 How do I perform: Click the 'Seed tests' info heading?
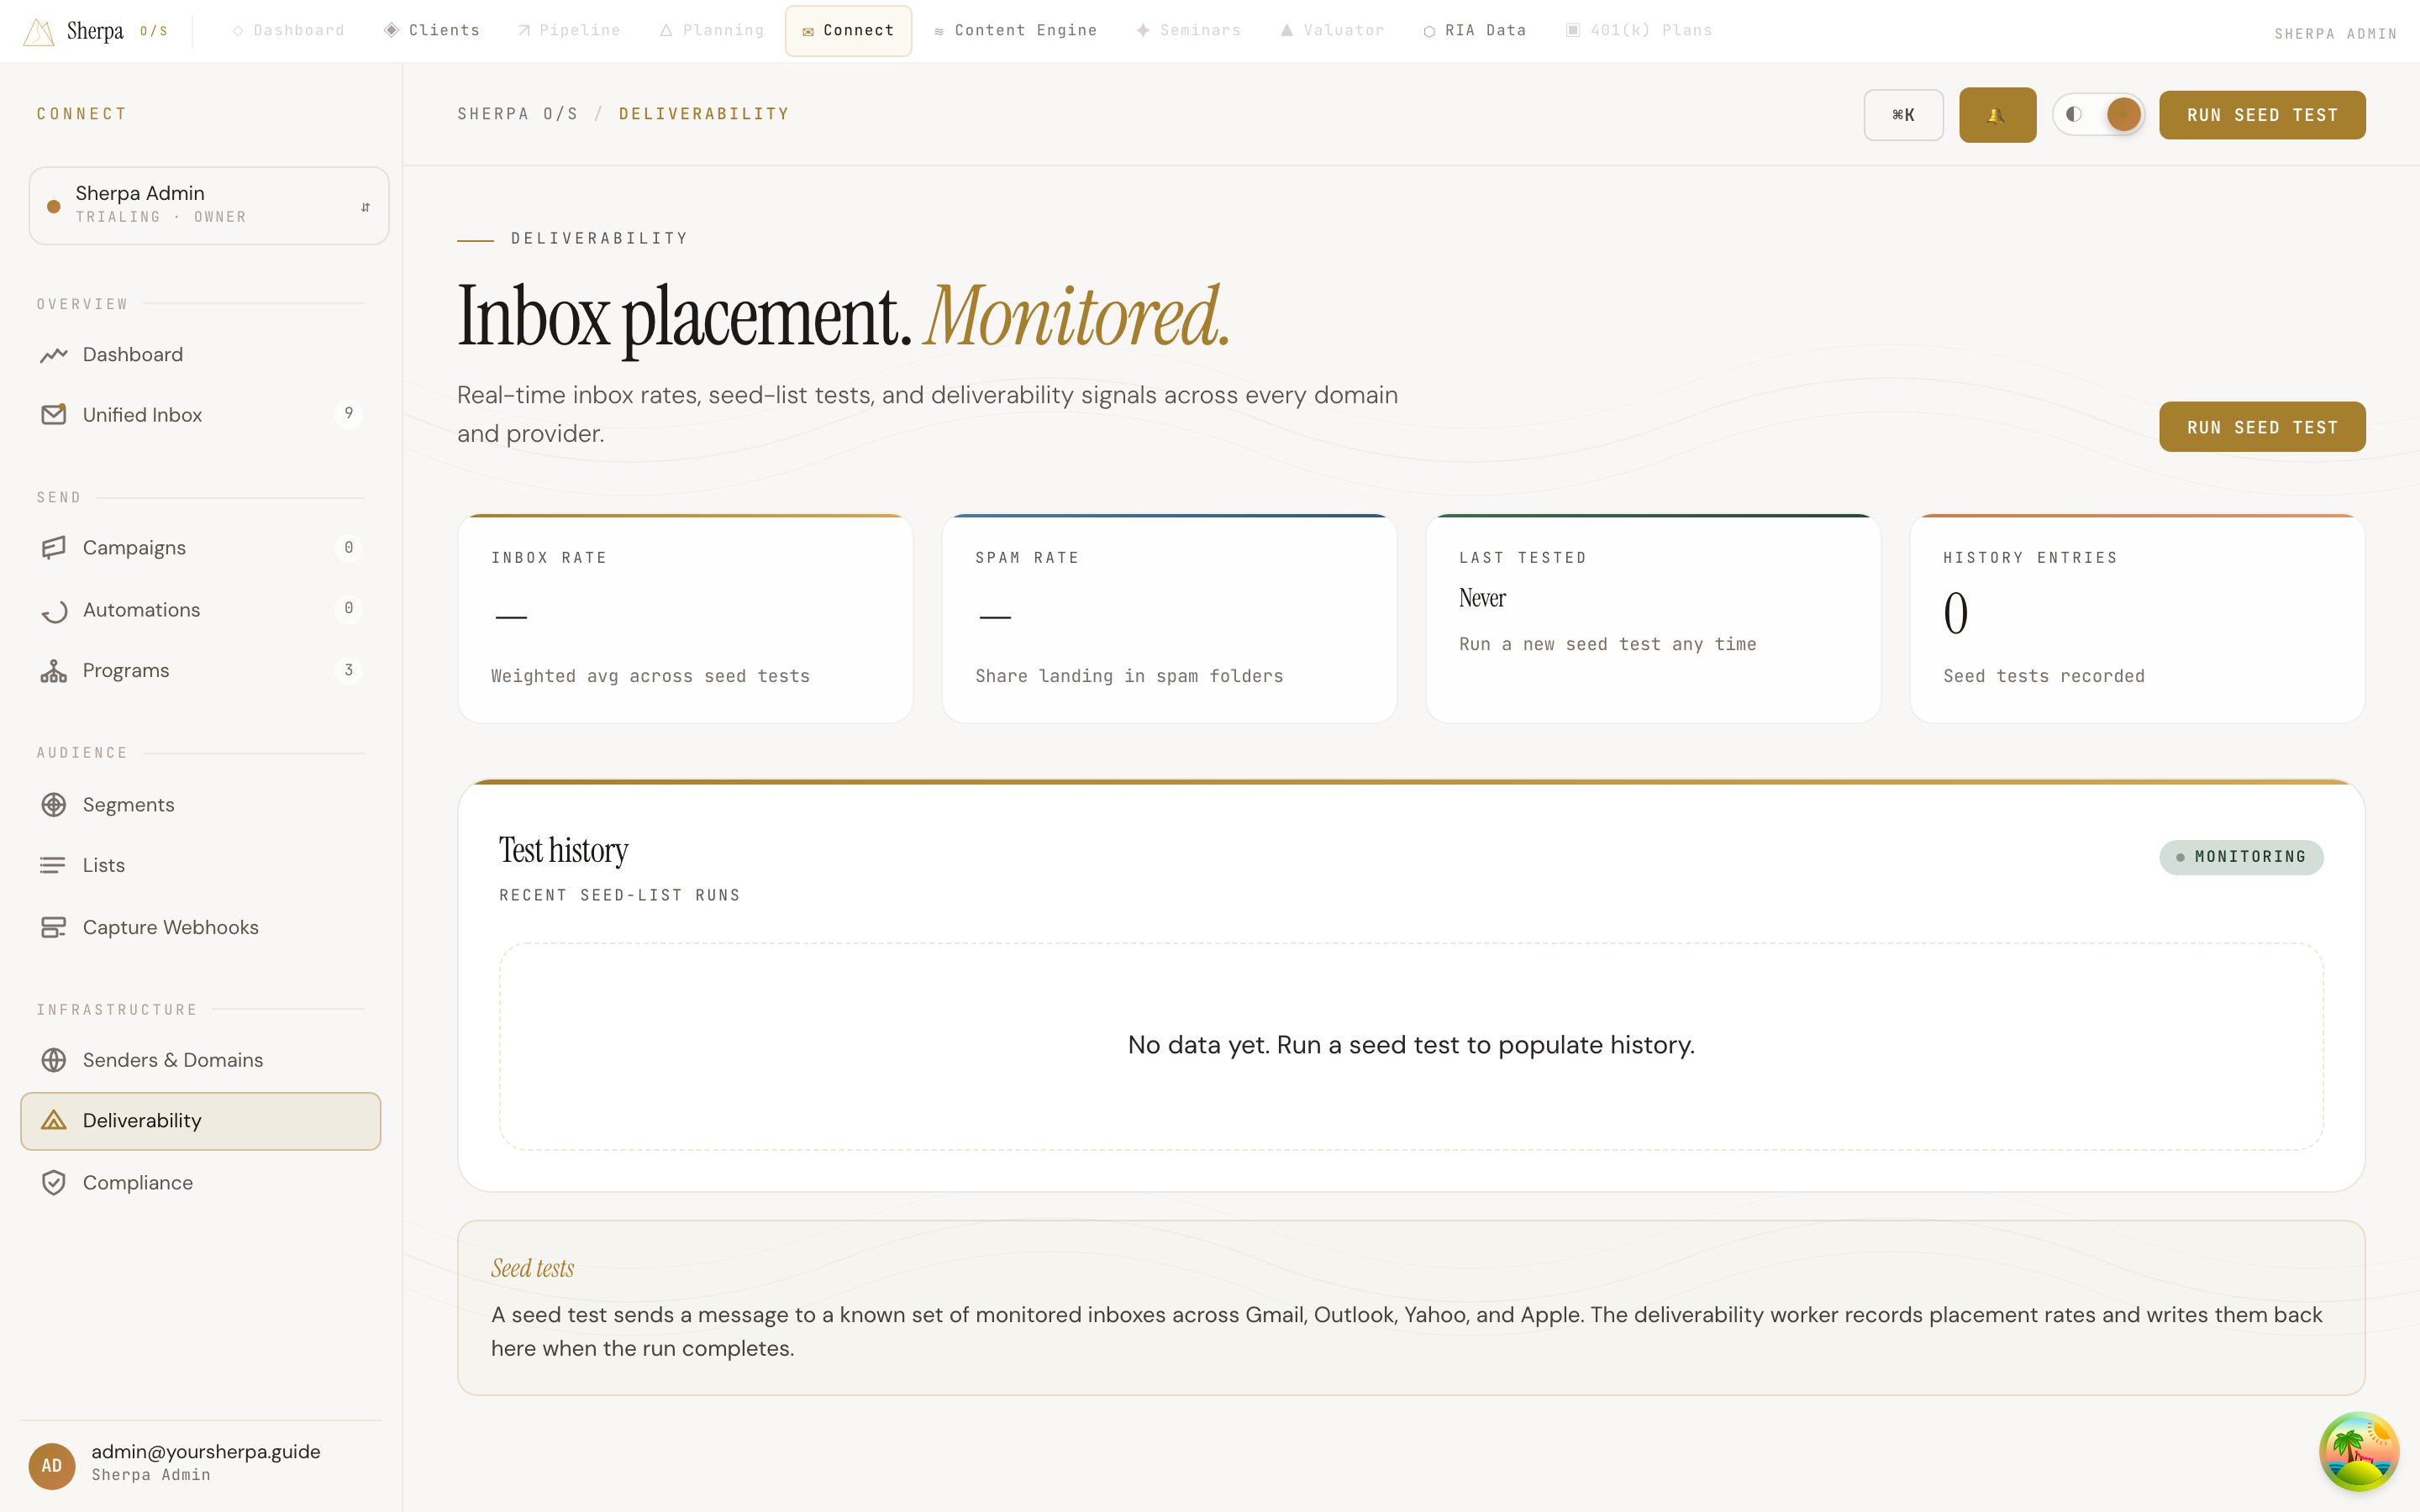pos(532,1268)
